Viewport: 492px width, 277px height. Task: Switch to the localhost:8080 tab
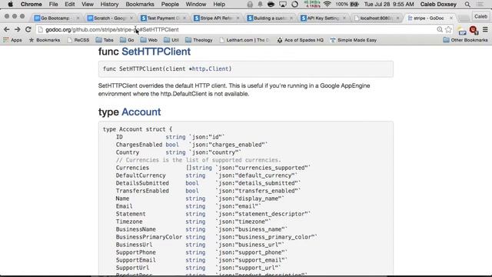point(375,18)
